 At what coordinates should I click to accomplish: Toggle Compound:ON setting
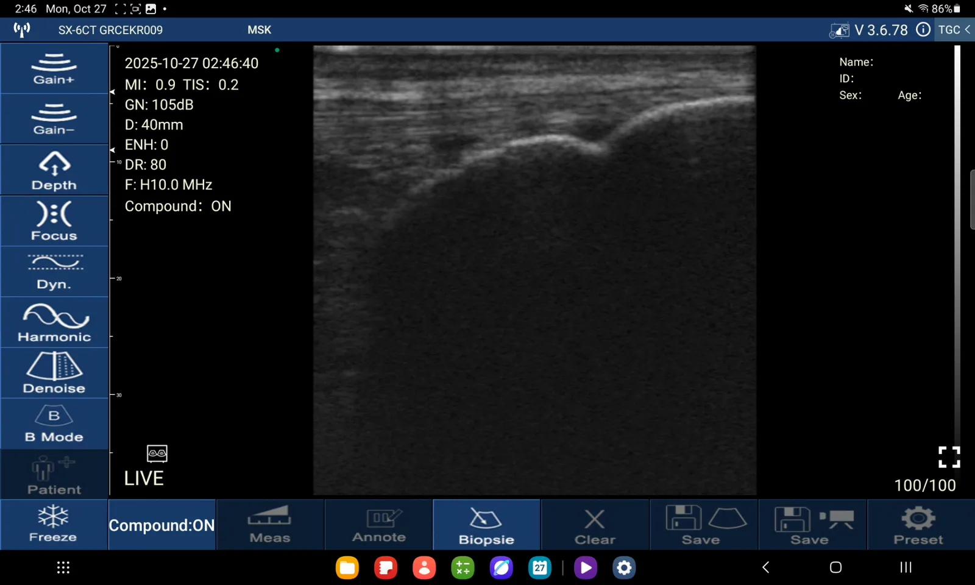pos(162,525)
